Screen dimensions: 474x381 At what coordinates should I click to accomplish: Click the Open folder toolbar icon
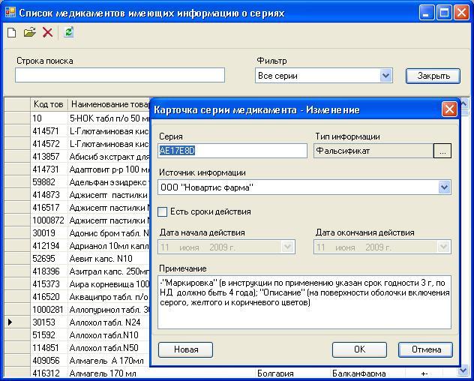29,32
